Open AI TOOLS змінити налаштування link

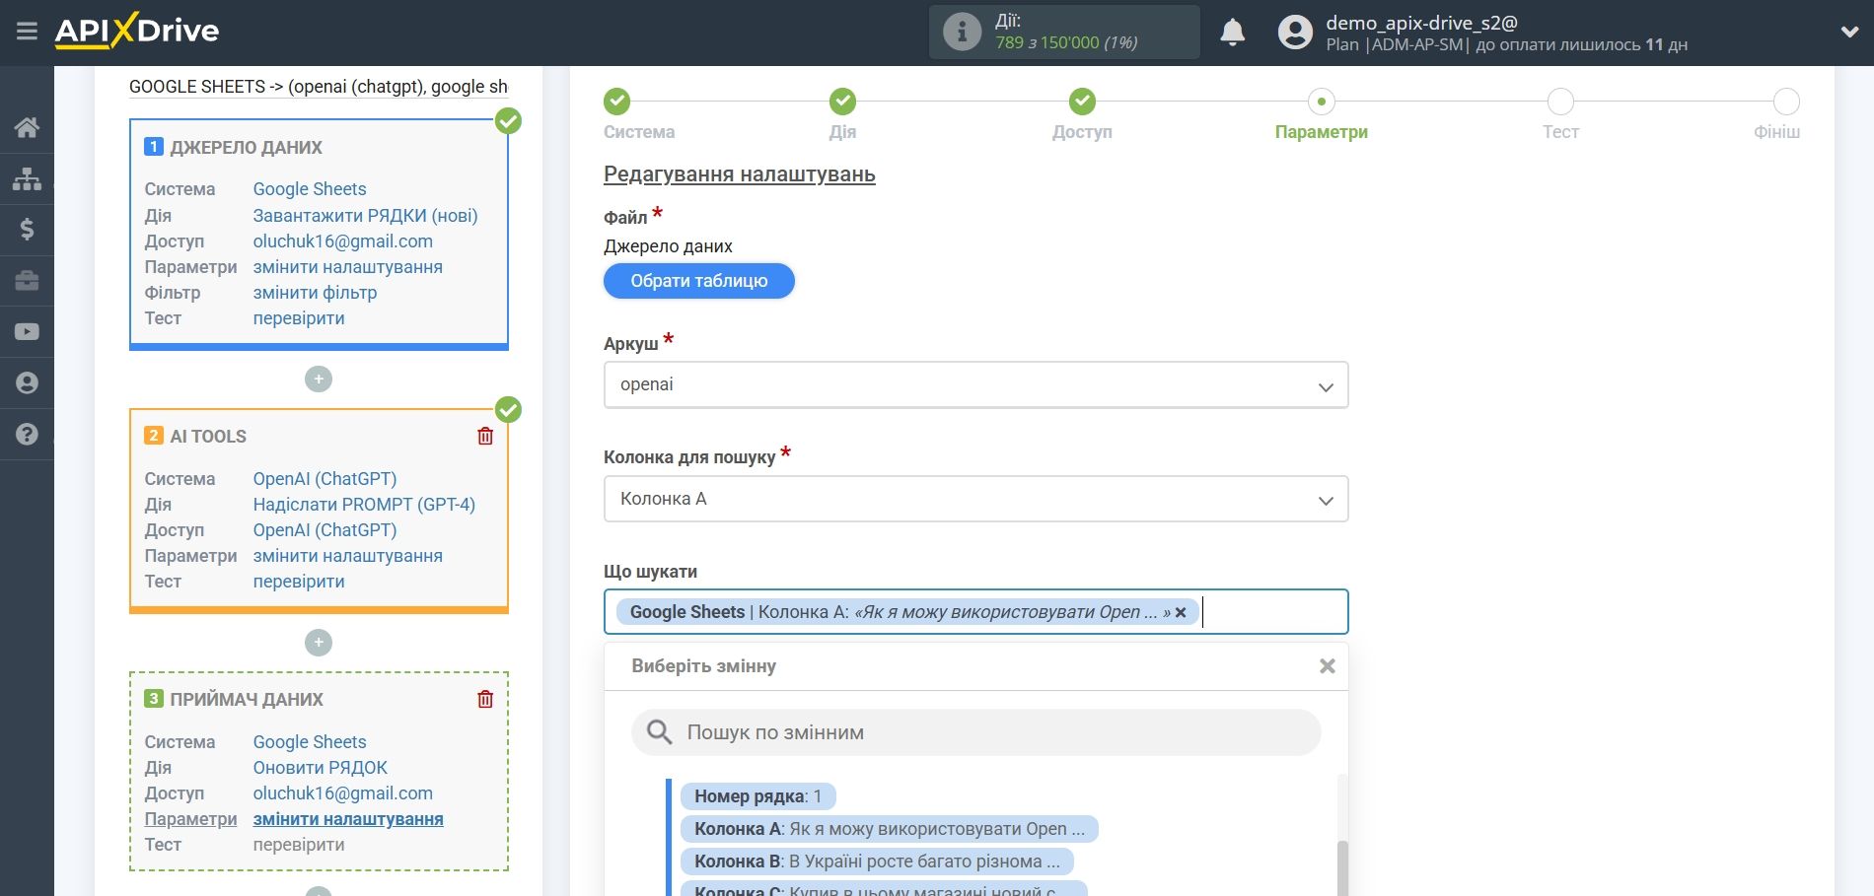pos(348,556)
